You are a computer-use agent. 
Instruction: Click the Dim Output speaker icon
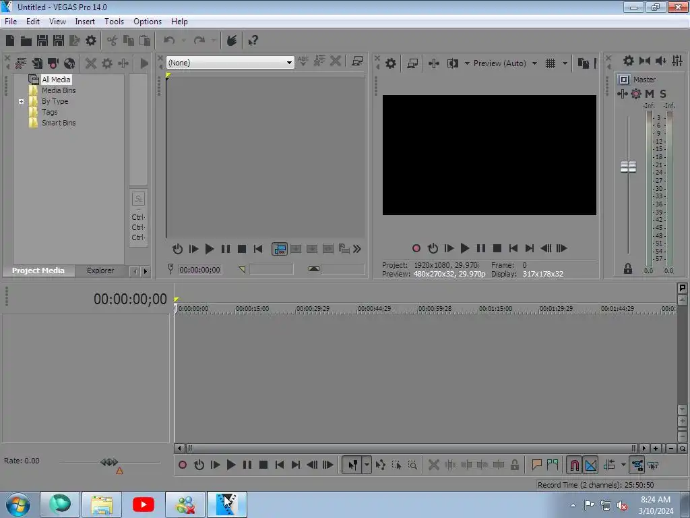[660, 61]
